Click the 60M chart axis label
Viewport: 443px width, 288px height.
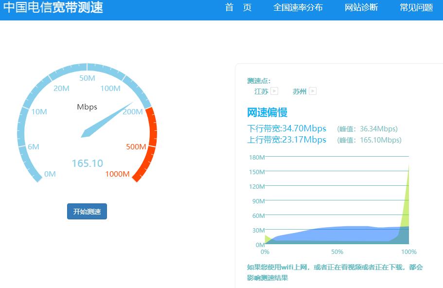click(259, 216)
